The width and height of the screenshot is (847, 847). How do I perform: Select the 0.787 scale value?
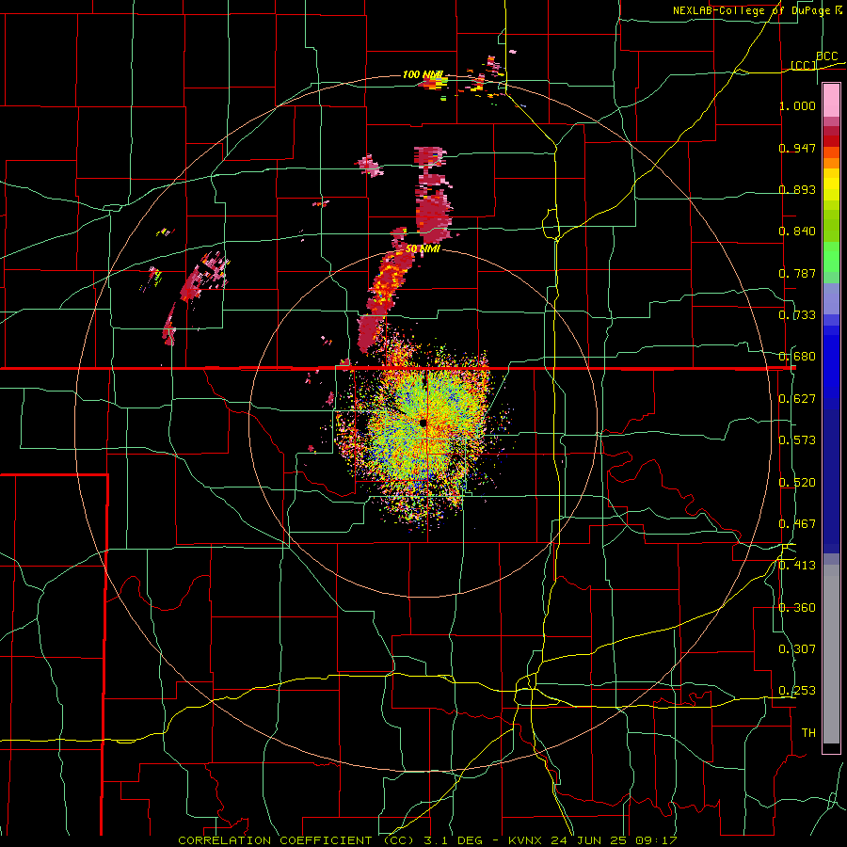[797, 273]
